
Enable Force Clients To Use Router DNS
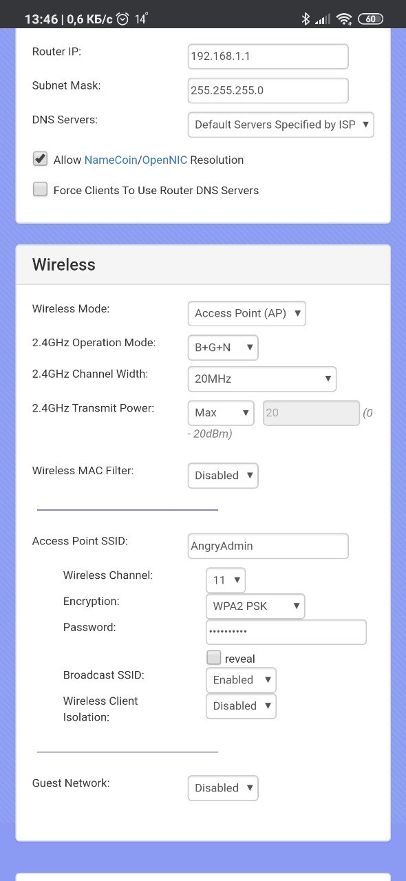[40, 189]
